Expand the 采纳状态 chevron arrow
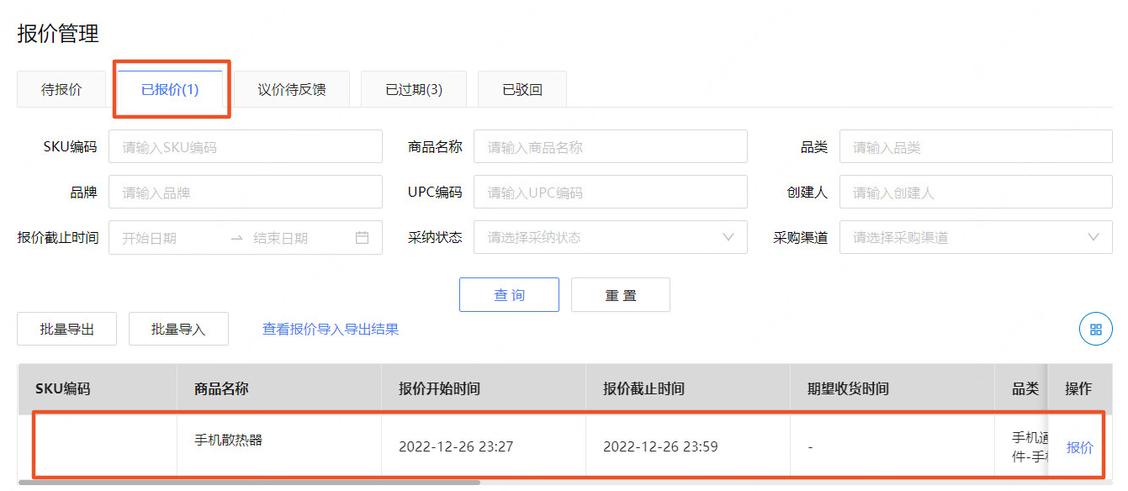 [x=728, y=237]
